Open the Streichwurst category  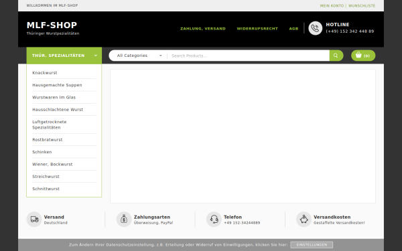(x=46, y=177)
